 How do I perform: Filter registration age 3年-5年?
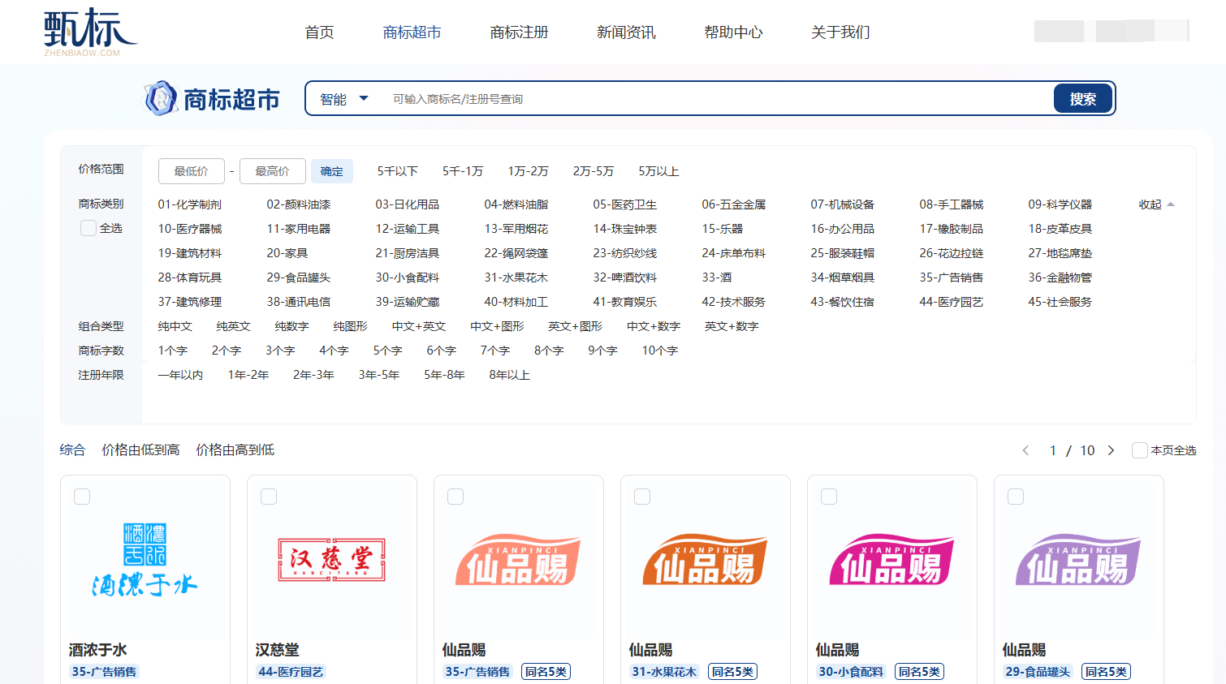(x=379, y=375)
